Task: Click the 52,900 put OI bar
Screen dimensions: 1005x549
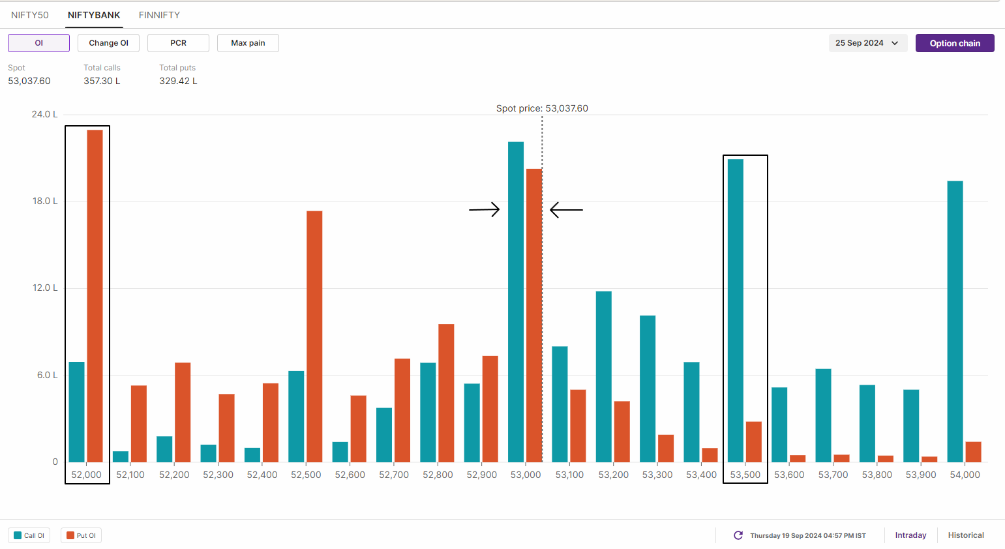Action: click(x=490, y=409)
